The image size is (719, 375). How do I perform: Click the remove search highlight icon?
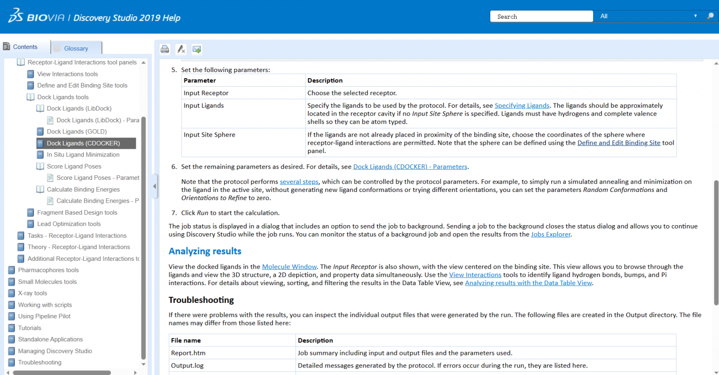pyautogui.click(x=181, y=49)
